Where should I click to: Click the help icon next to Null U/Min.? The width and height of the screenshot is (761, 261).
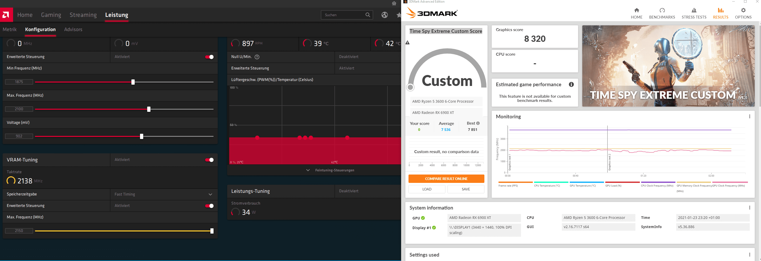pos(257,57)
